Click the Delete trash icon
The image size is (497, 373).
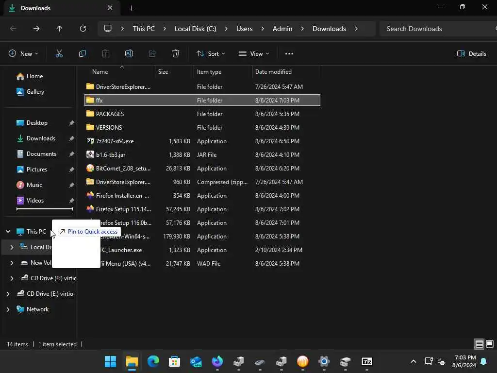click(x=176, y=53)
